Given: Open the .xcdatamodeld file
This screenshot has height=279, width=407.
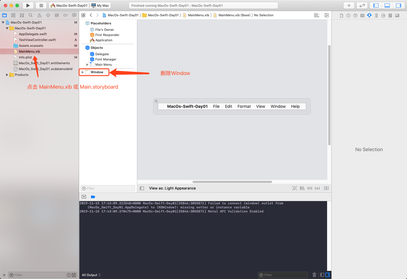Looking at the screenshot, I should (45, 69).
